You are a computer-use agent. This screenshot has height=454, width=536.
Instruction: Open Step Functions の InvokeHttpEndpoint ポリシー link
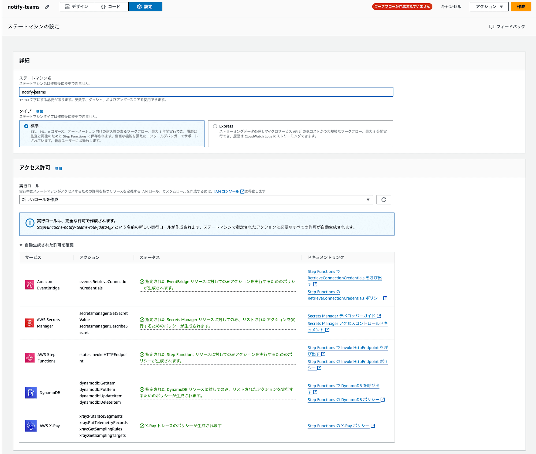pyautogui.click(x=348, y=365)
